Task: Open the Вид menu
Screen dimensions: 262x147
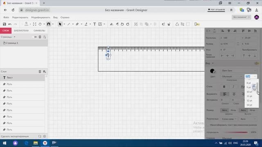Action: [55, 17]
